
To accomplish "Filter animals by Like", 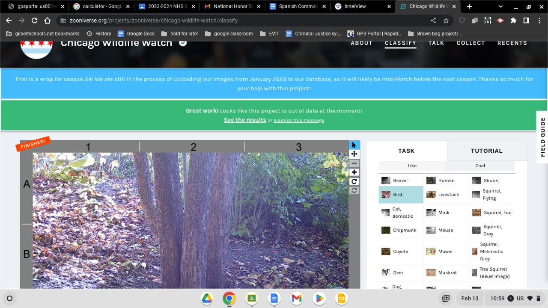I will coord(412,166).
